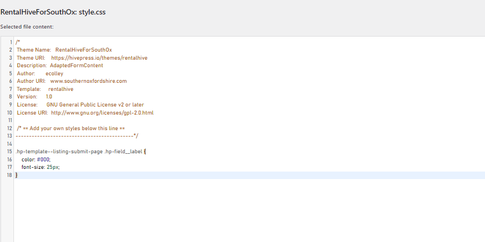The height and width of the screenshot is (242, 485).
Task: Click line number 11 in gutter
Action: click(x=10, y=120)
